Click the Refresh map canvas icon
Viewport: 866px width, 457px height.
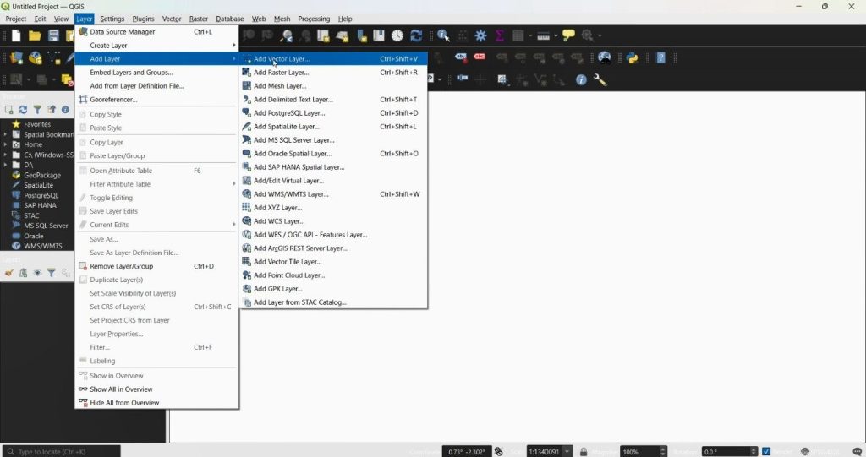[416, 35]
